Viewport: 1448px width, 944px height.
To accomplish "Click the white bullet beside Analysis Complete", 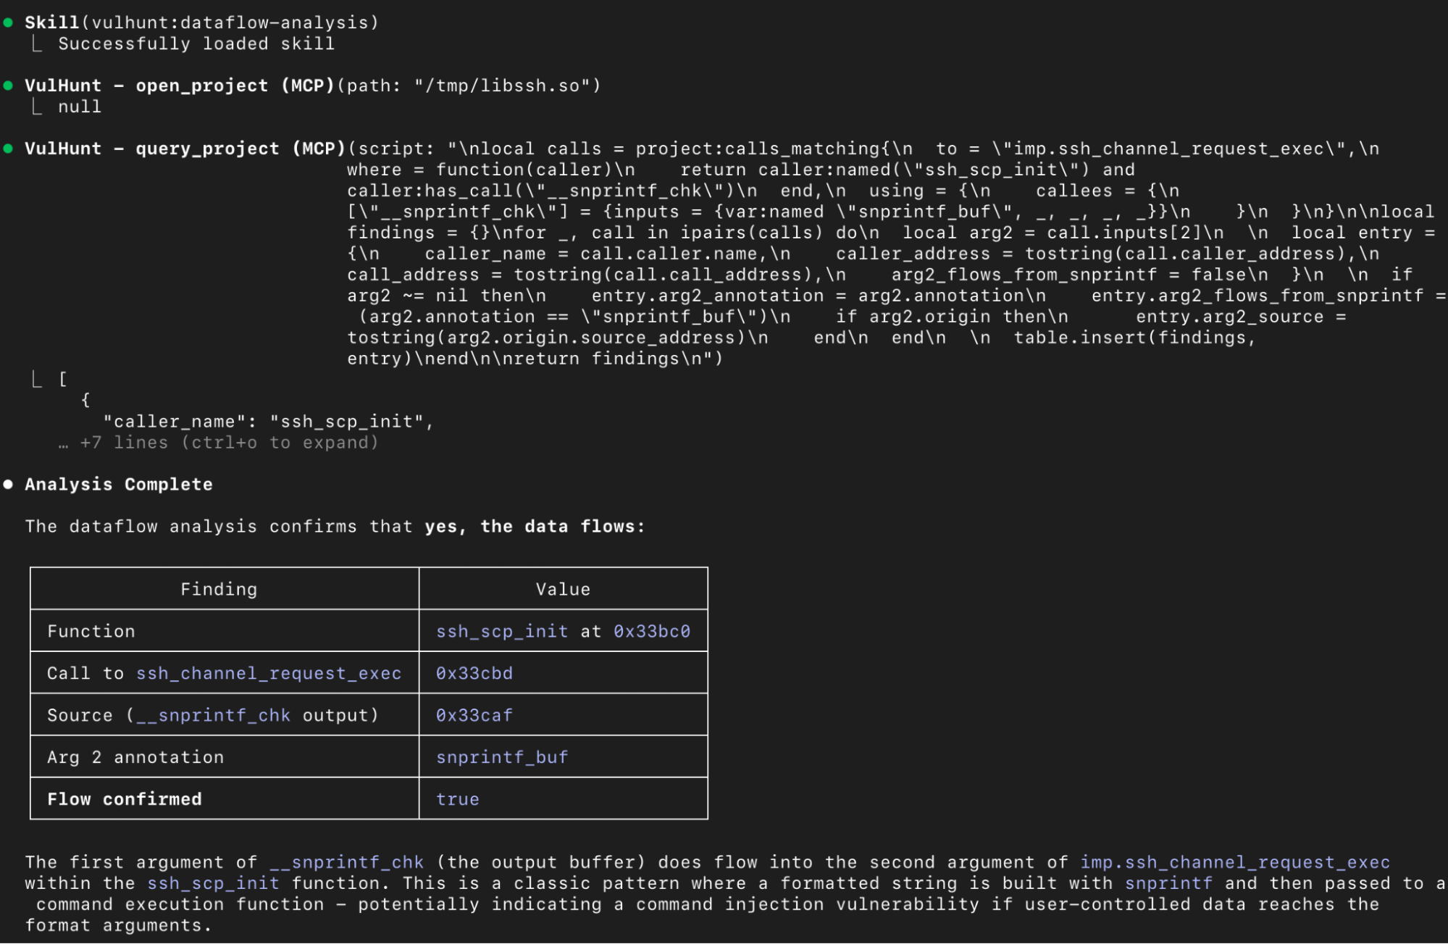I will pyautogui.click(x=9, y=484).
